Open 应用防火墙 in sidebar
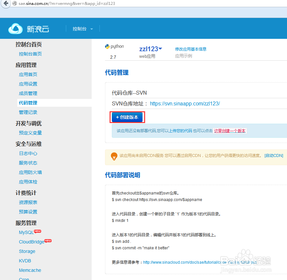This screenshot has width=287, height=280. click(30, 172)
